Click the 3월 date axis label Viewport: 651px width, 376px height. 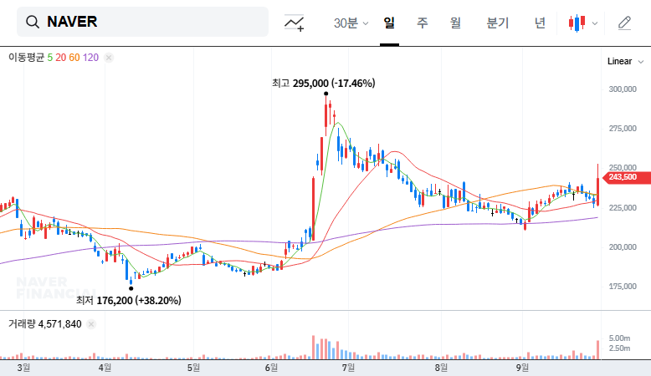pyautogui.click(x=23, y=368)
